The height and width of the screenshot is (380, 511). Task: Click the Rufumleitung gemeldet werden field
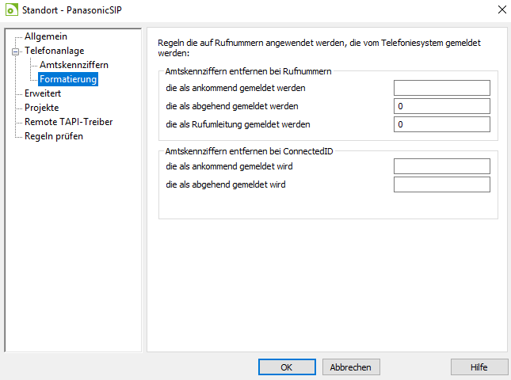(x=441, y=124)
